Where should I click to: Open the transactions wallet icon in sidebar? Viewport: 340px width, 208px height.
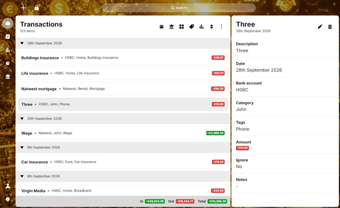[8, 23]
